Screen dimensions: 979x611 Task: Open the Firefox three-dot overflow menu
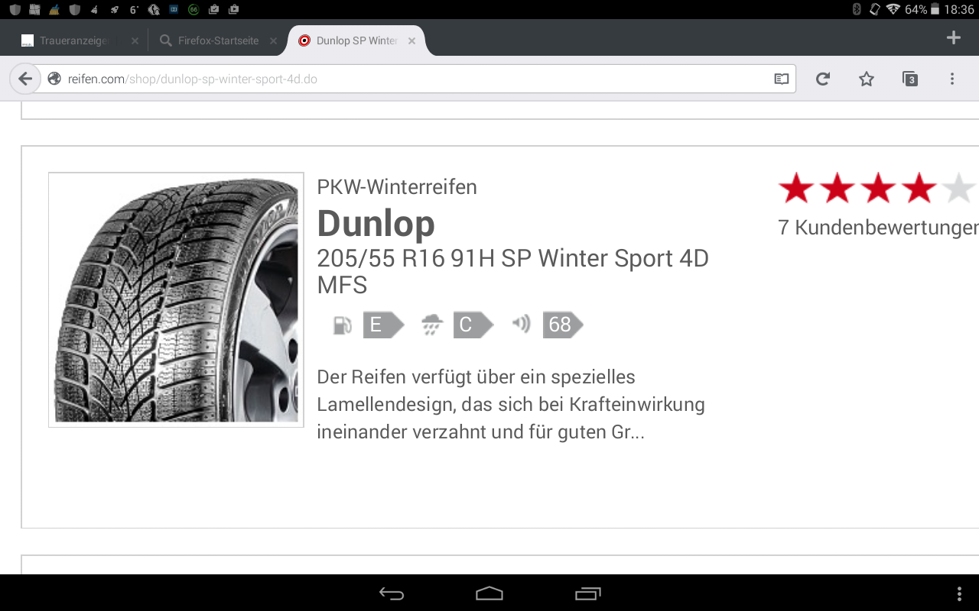point(952,79)
